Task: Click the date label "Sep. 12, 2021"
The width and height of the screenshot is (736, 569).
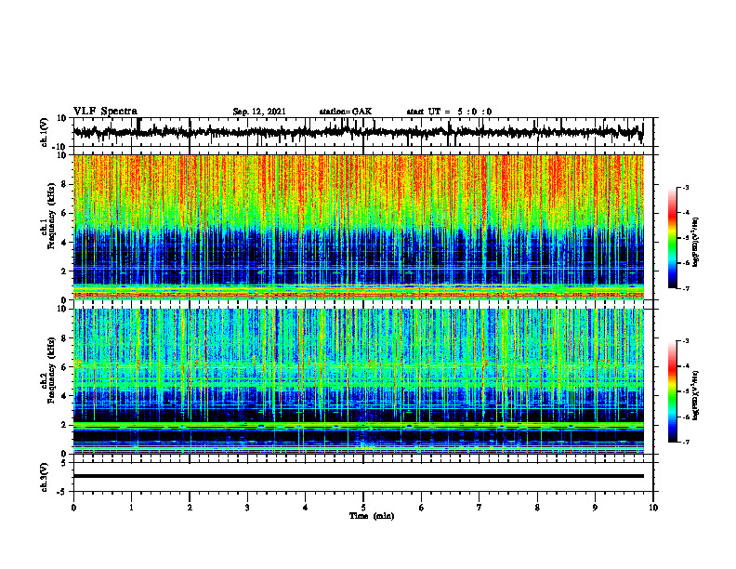Action: 259,112
